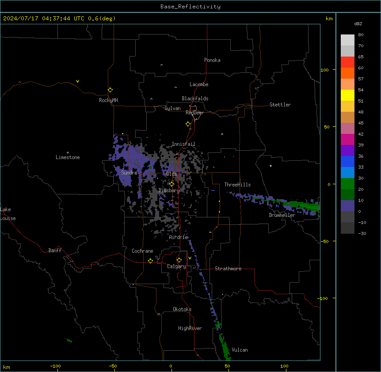The width and height of the screenshot is (381, 372).
Task: Click the Vulcan label
Action: 240,350
